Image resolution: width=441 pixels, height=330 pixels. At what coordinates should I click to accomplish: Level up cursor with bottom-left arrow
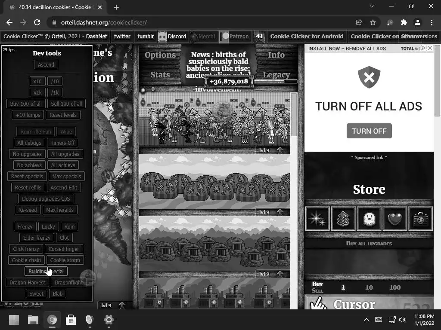[x=122, y=306]
